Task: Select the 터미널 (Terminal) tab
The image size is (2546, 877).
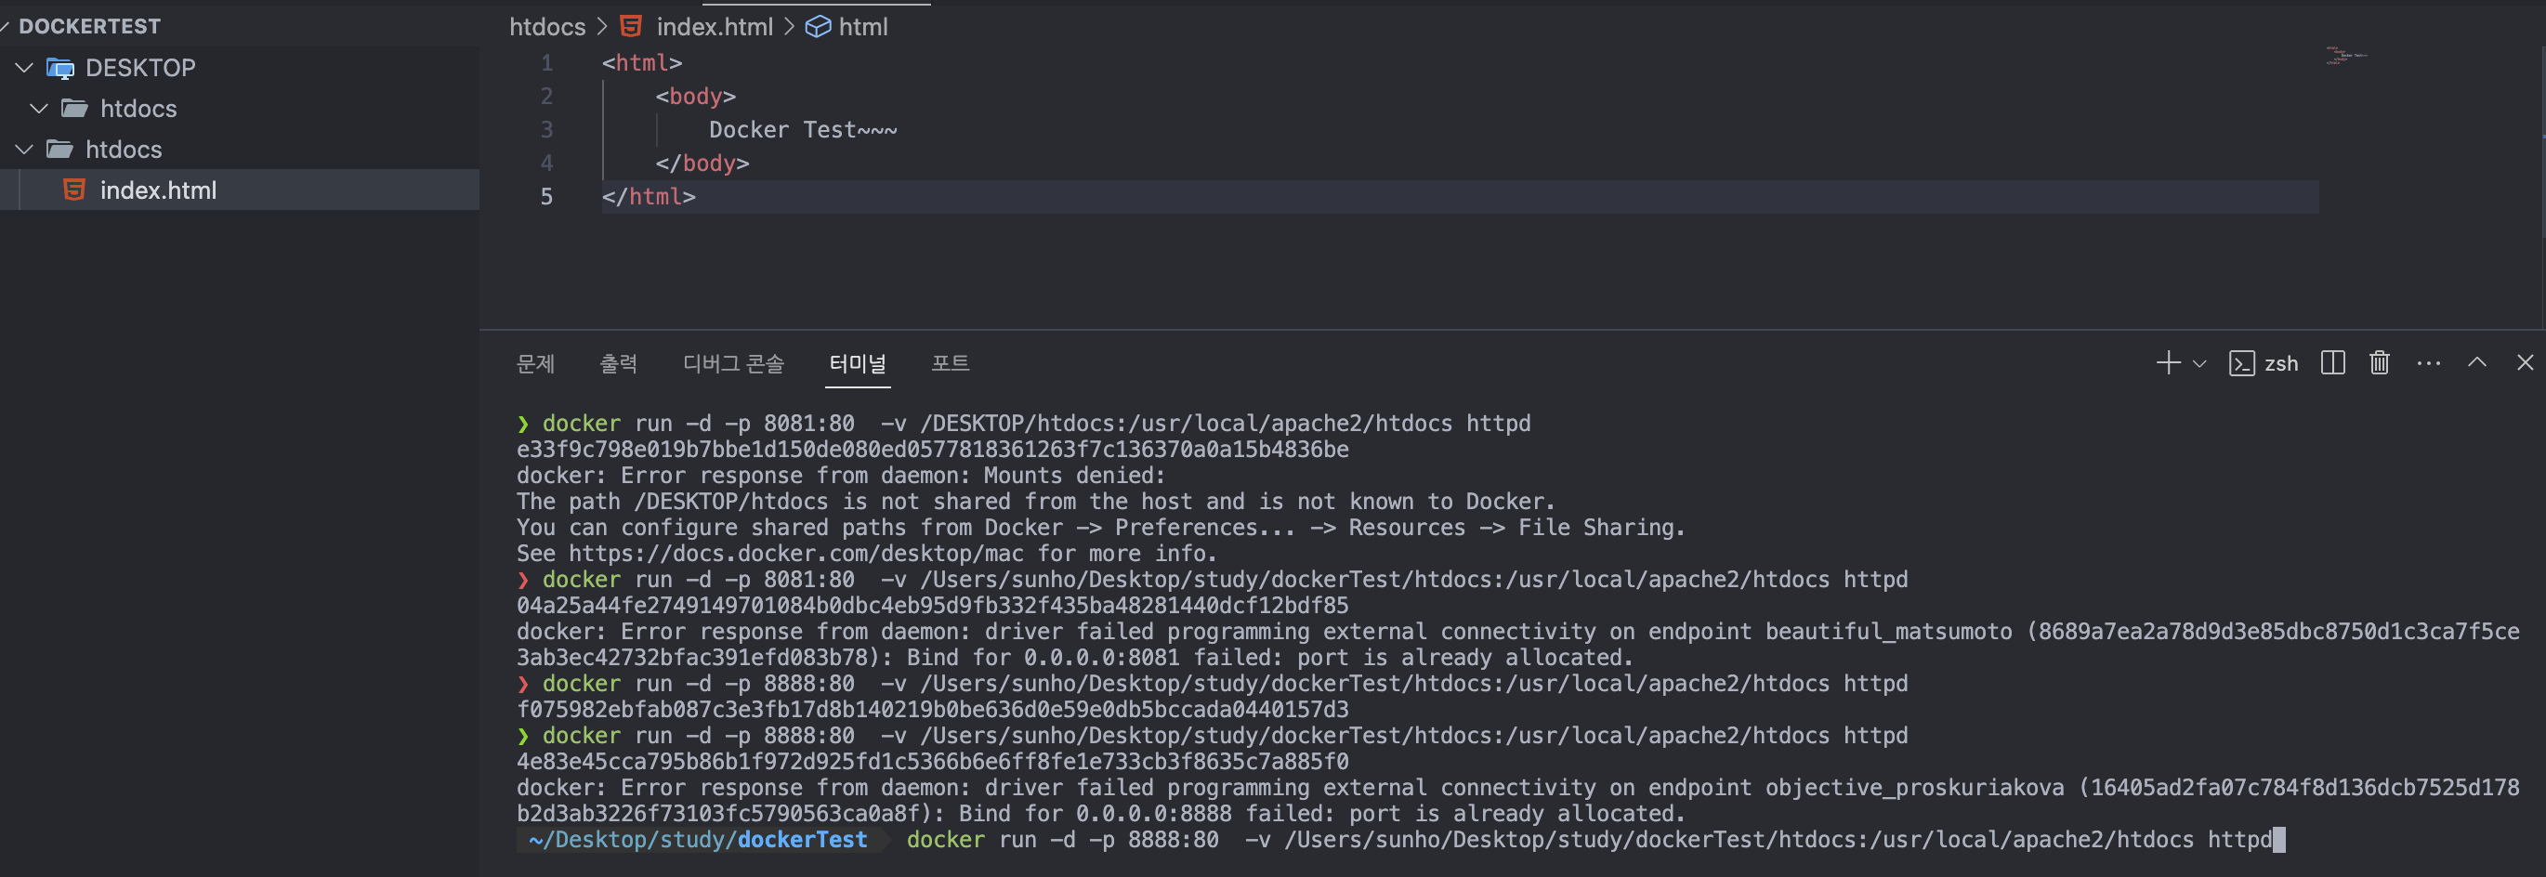Action: pyautogui.click(x=858, y=364)
